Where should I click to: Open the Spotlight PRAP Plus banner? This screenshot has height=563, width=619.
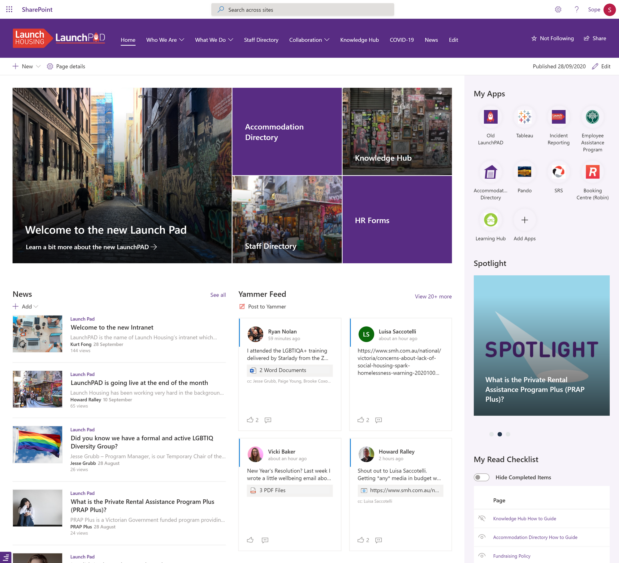pos(542,345)
